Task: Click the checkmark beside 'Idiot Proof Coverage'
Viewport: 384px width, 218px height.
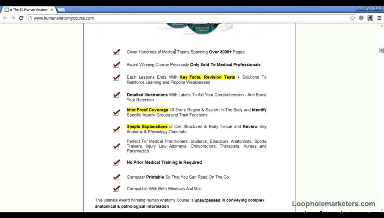Action: [x=116, y=112]
